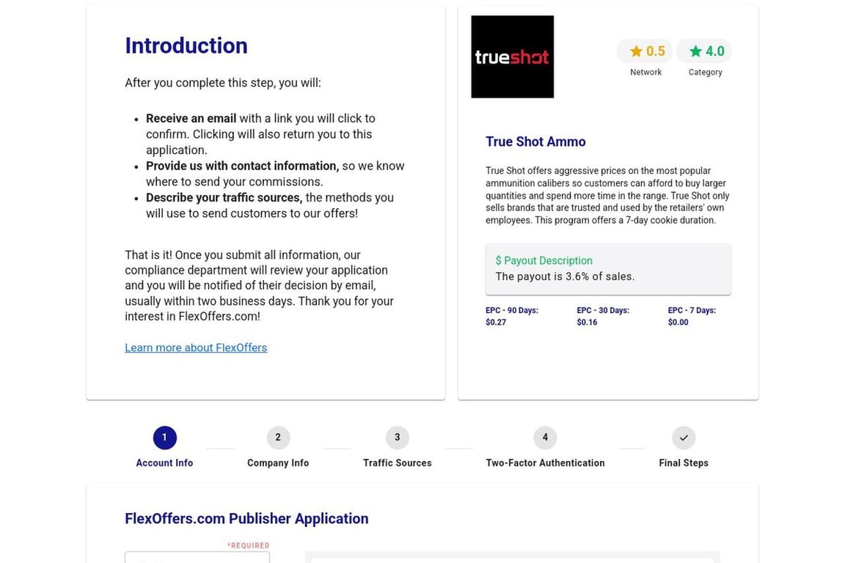This screenshot has height=563, width=845.
Task: Select step 4 circle for Two-Factor Authentication
Action: [x=545, y=438]
